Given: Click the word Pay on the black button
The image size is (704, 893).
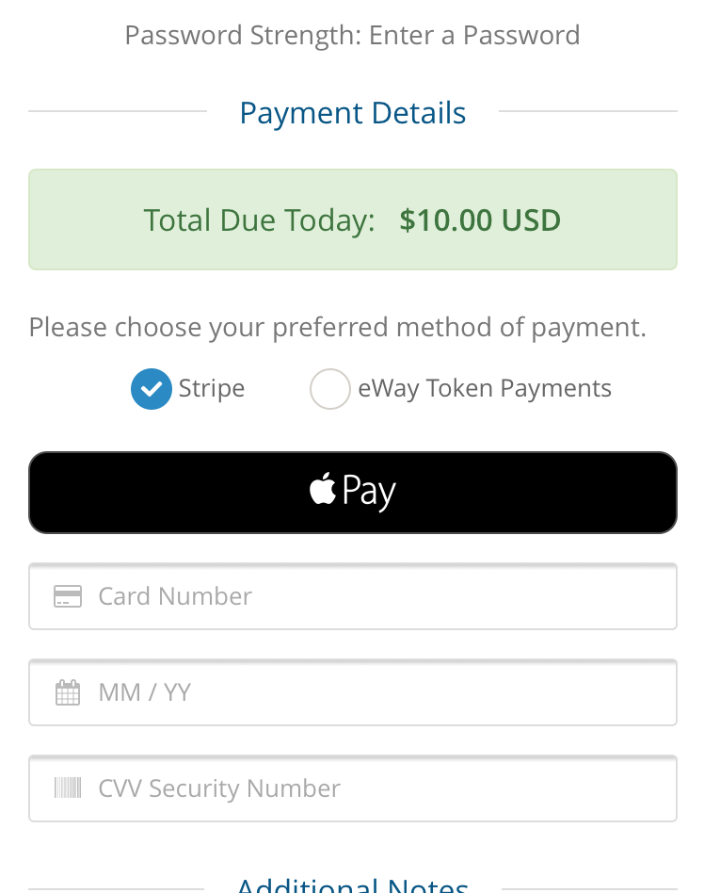Looking at the screenshot, I should (369, 492).
